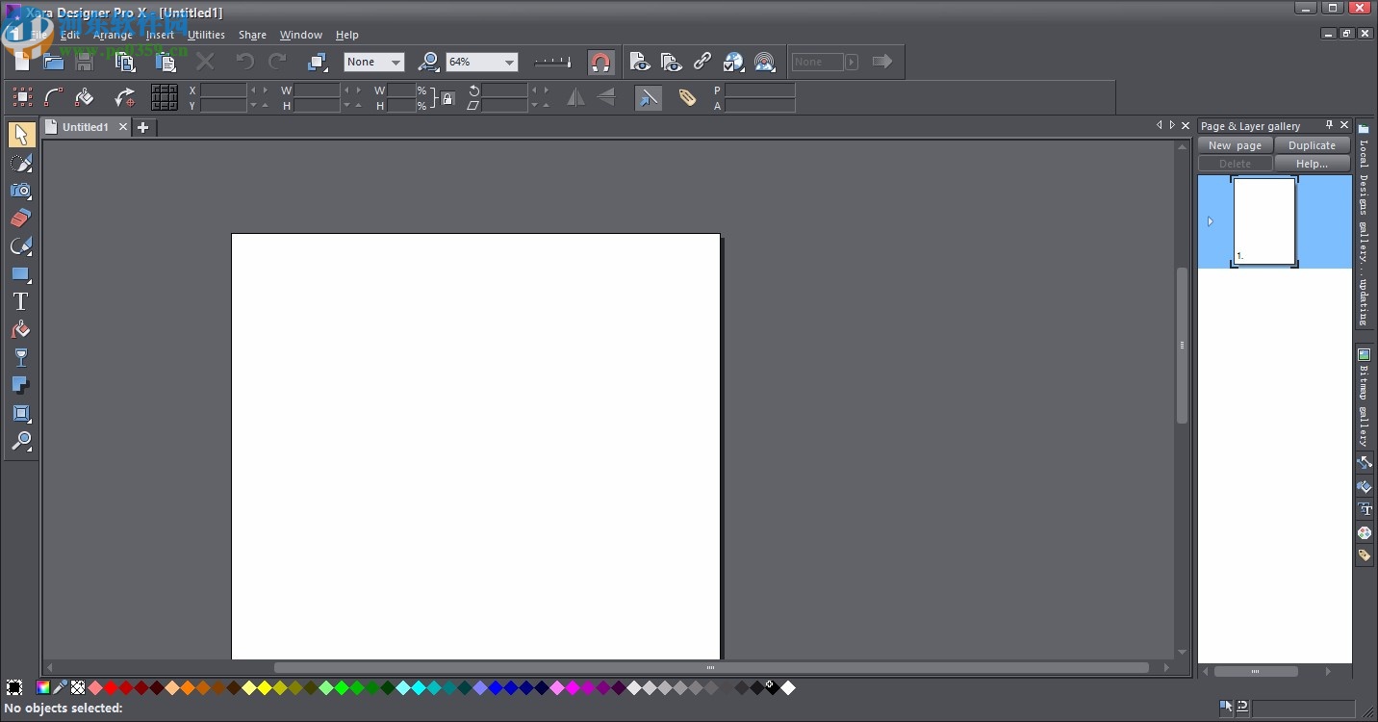Select the Text tool
This screenshot has width=1378, height=722.
[20, 301]
